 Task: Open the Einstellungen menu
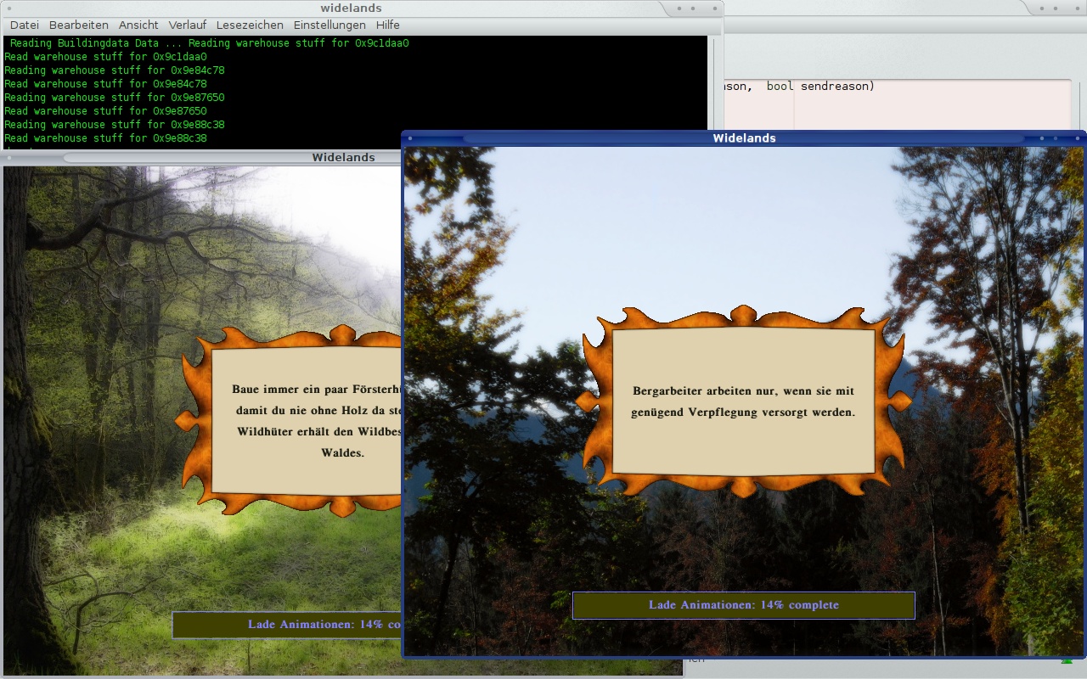click(329, 25)
